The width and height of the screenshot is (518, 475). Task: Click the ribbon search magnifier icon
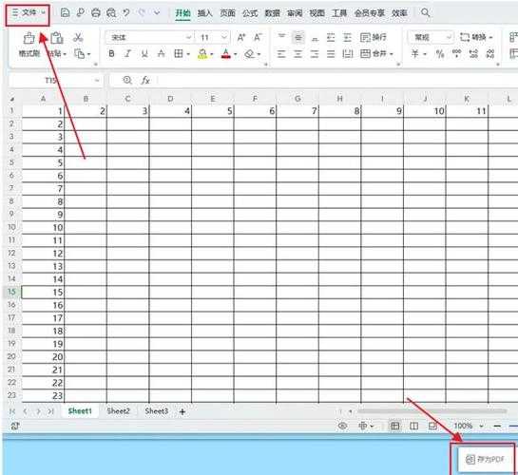[x=426, y=13]
